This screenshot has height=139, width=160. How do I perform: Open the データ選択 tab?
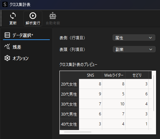click(x=26, y=35)
